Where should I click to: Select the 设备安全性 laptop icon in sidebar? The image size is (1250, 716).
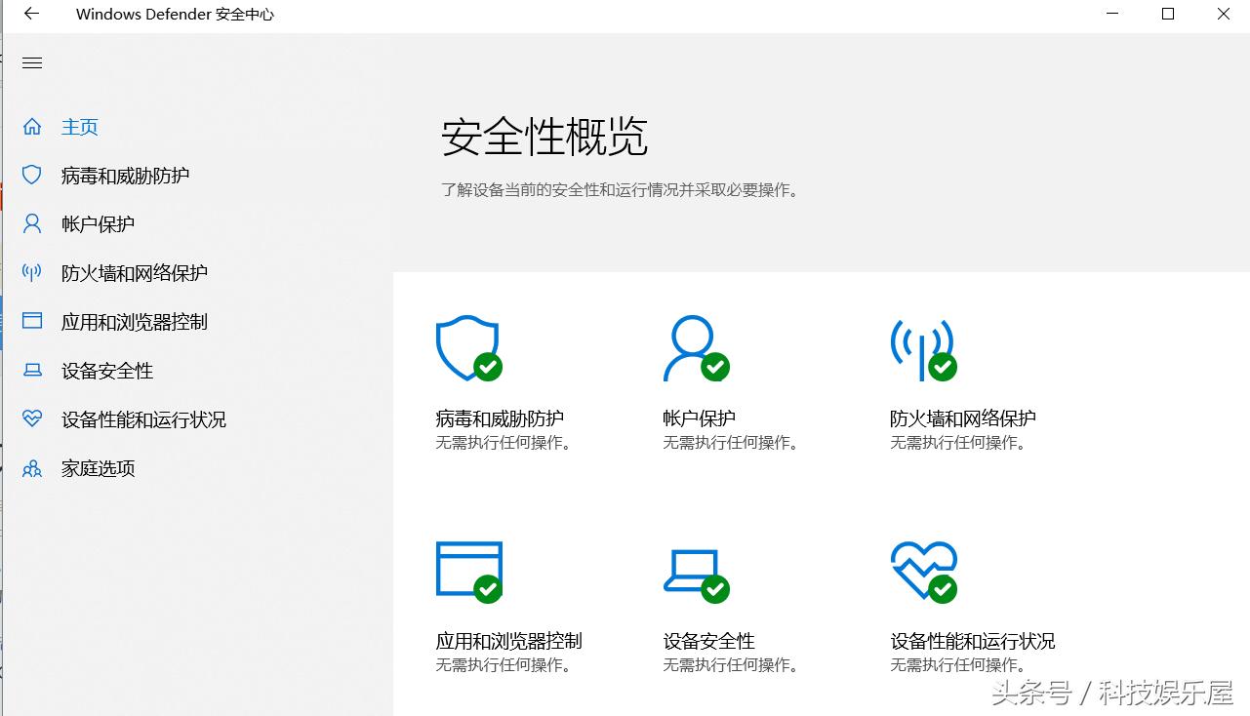[x=33, y=370]
